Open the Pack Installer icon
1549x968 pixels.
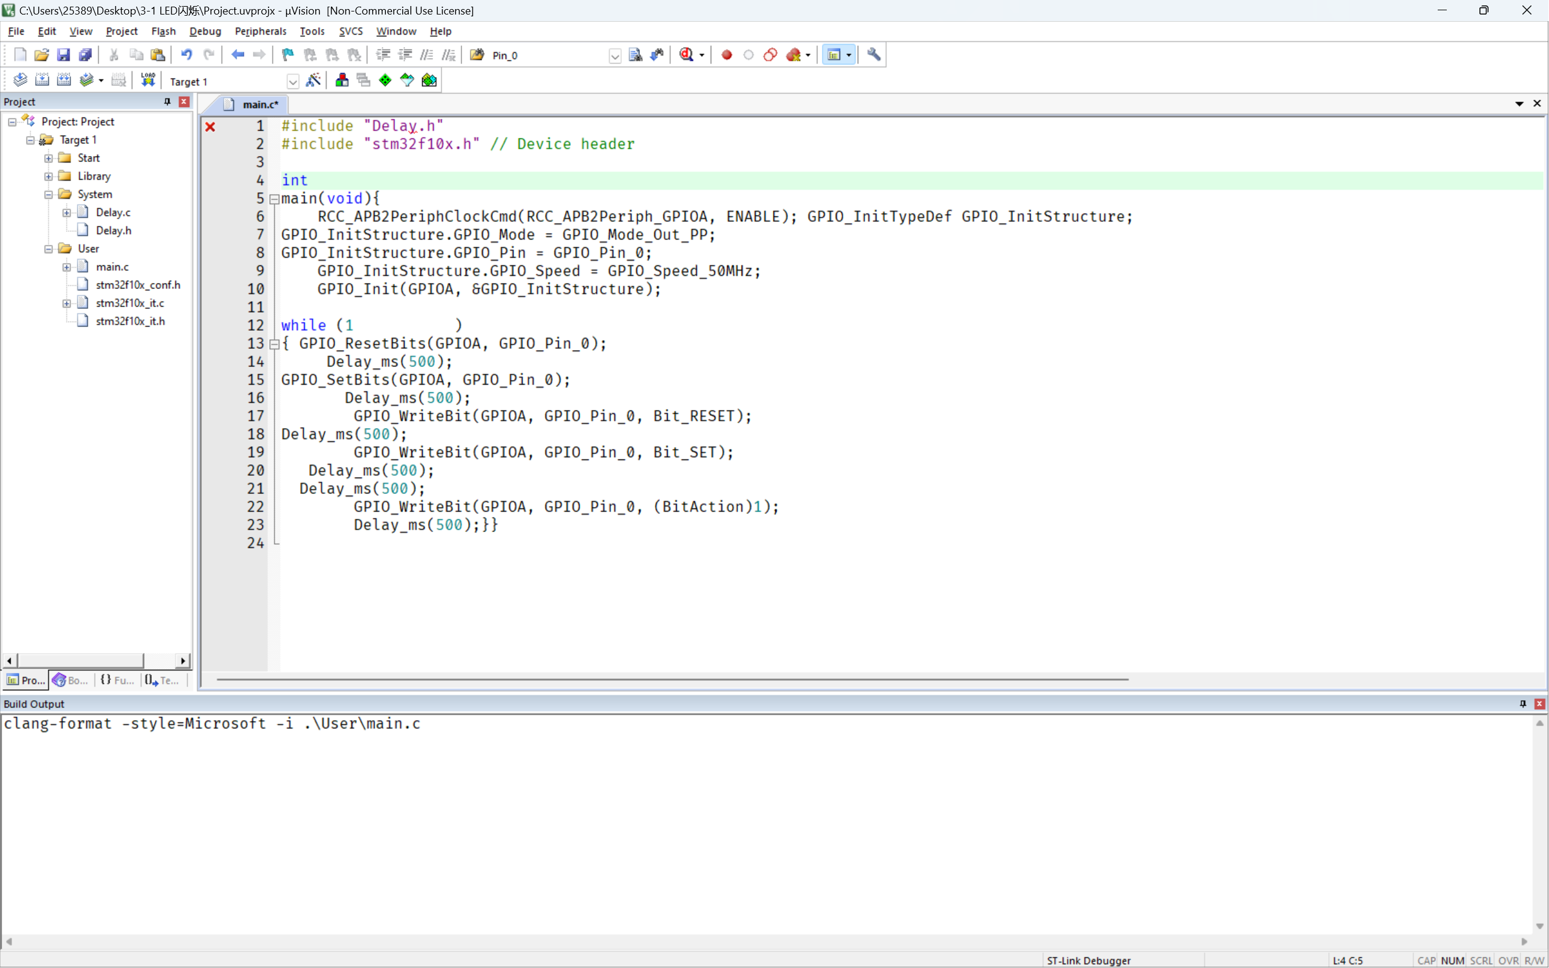429,80
